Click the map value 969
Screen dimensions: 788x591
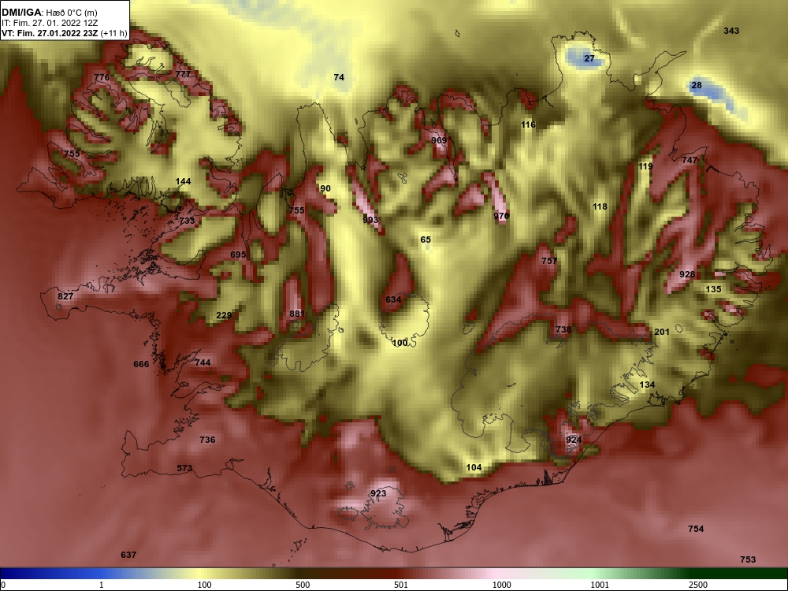point(439,140)
